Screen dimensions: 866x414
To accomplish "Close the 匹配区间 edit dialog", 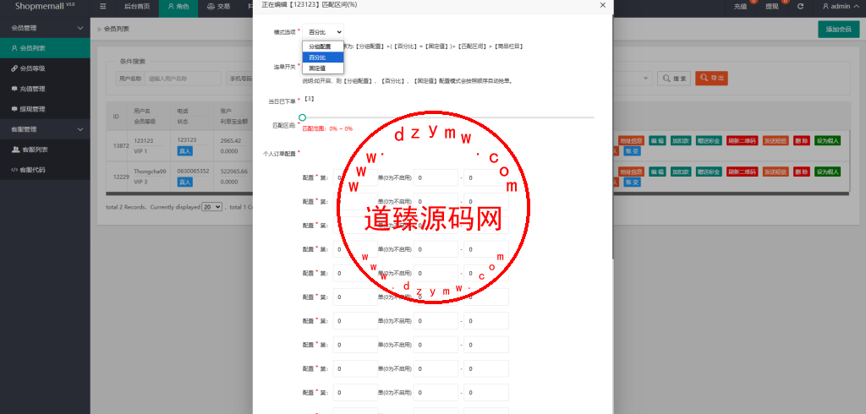I will [602, 5].
